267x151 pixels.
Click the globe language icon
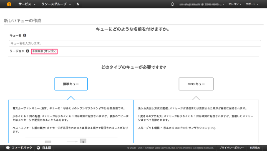coord(38,148)
